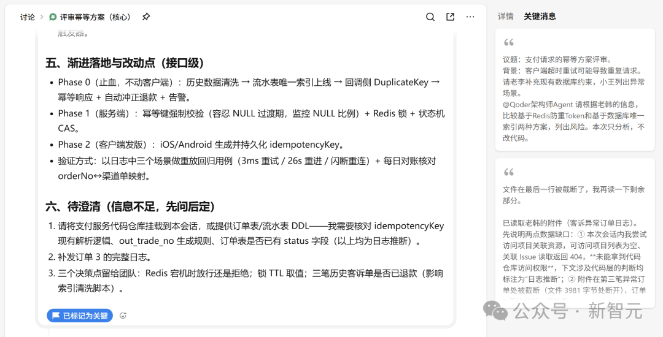
Task: Click item 1 请将支付服务代码仓库挂载到本会话
Action: (250, 233)
